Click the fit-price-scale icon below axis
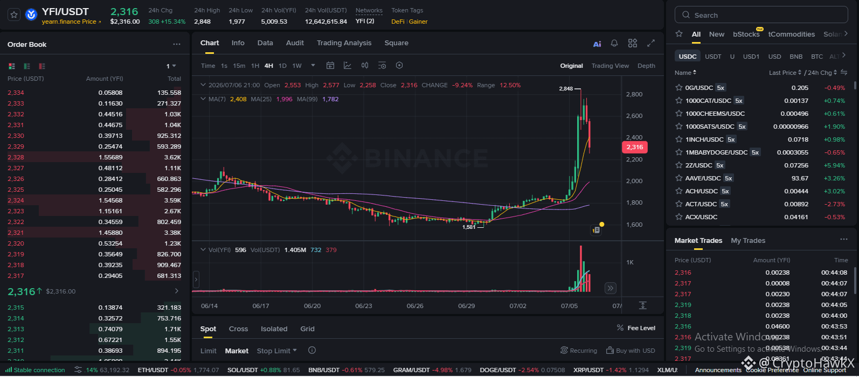 (642, 305)
